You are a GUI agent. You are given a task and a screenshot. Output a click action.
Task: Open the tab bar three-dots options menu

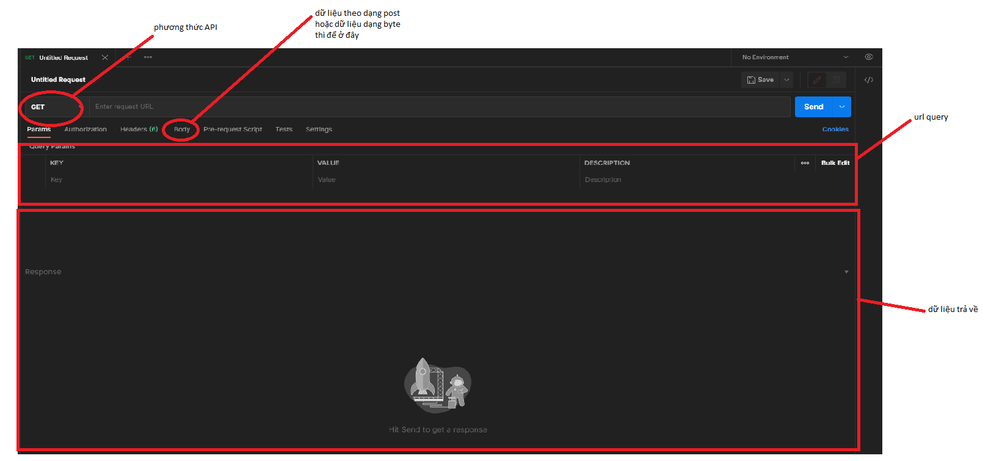148,57
